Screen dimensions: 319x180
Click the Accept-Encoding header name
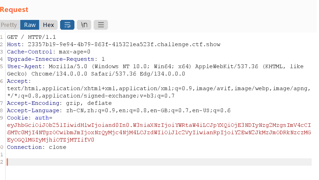coord(33,103)
